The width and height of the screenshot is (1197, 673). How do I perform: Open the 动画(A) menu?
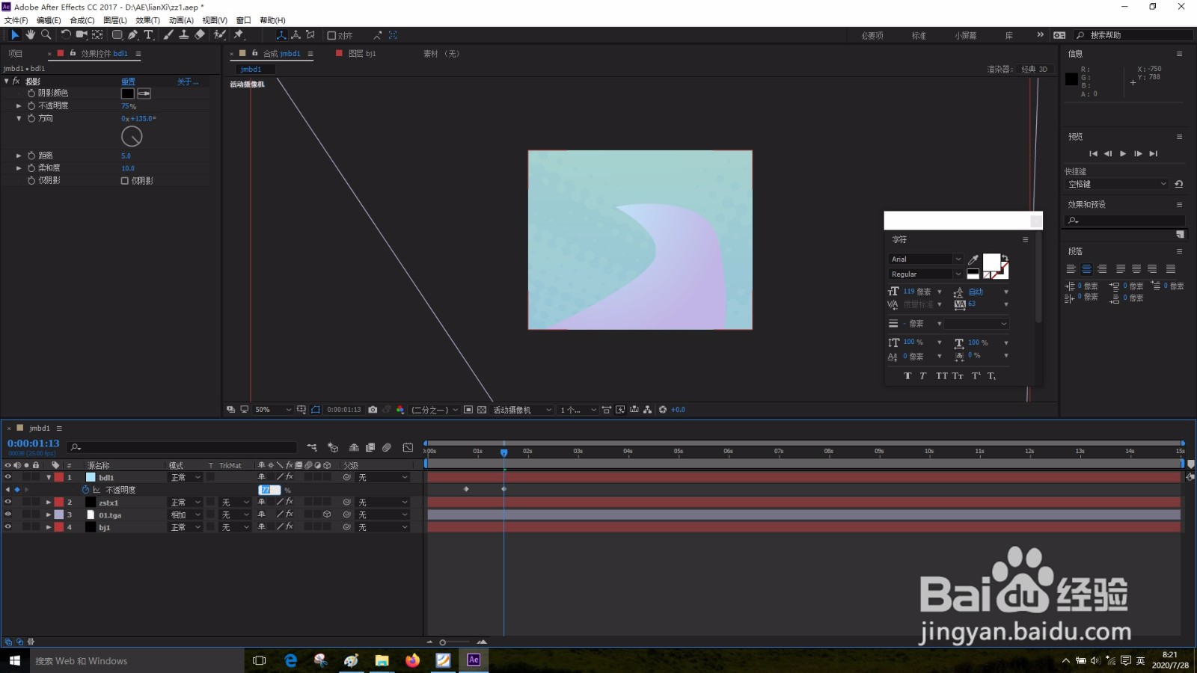(181, 20)
